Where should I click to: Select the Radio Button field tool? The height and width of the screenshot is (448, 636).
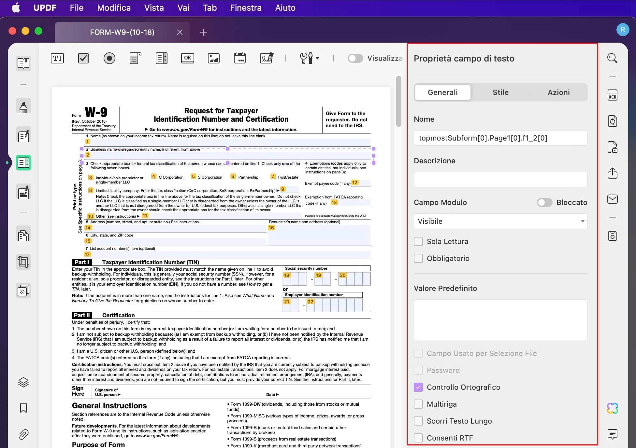(x=109, y=59)
